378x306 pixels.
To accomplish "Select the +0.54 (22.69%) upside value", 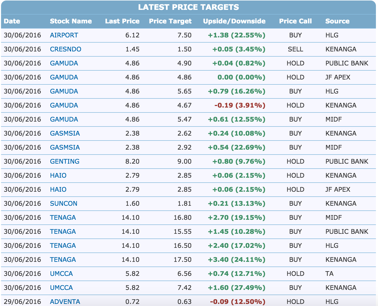I will [237, 148].
